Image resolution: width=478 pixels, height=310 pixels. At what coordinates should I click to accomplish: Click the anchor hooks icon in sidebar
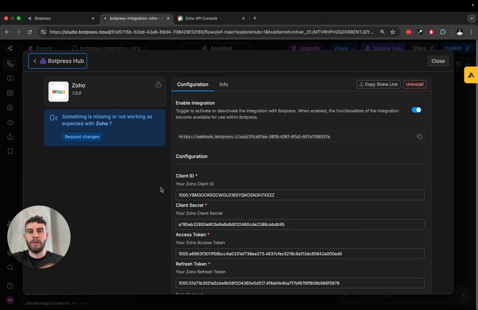[x=10, y=137]
